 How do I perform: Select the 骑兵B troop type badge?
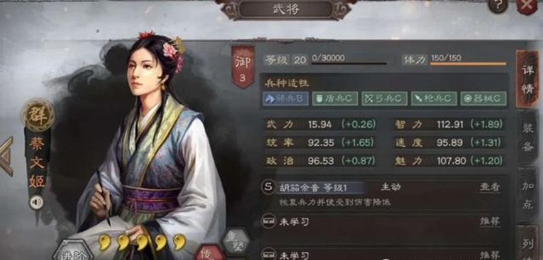point(286,99)
